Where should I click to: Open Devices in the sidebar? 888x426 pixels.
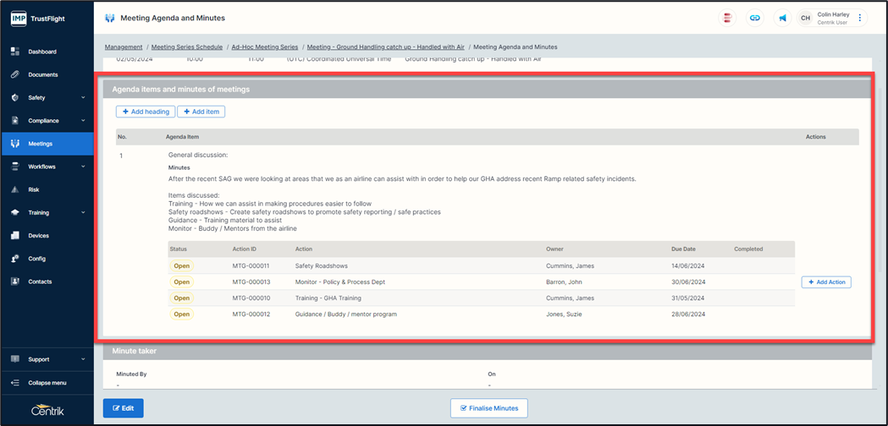(x=38, y=236)
